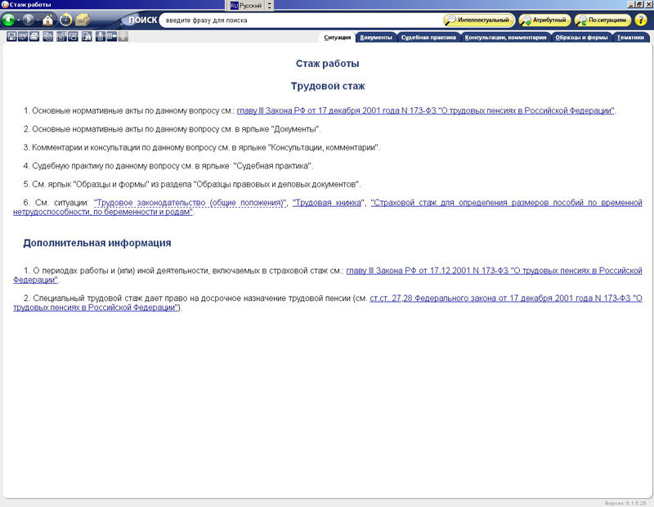Click the Copy toolbar icon
The width and height of the screenshot is (654, 507).
click(x=48, y=37)
